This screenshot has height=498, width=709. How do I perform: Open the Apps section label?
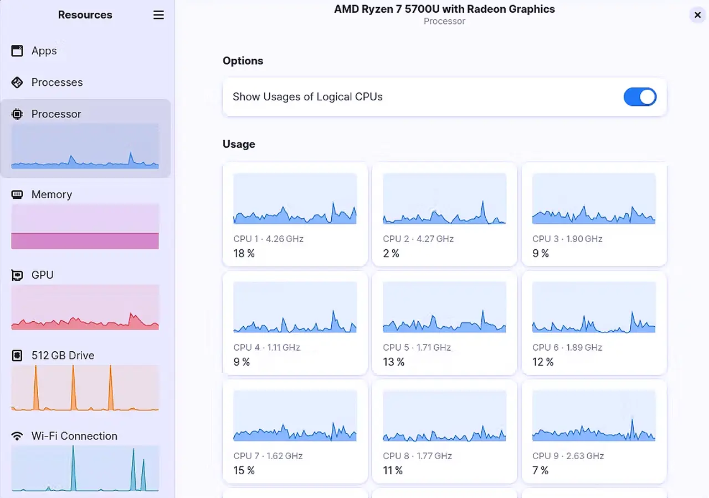tap(44, 51)
